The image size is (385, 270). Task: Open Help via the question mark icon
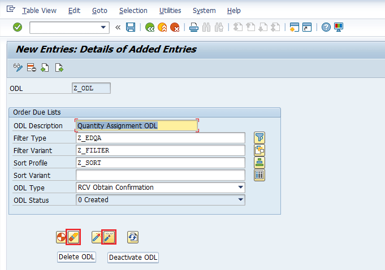326,27
